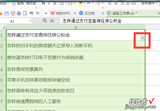160x111 pixels.
Task: Select cell 怎样把旧手机的微信聊天记录导入到新手机
Action: (76, 46)
